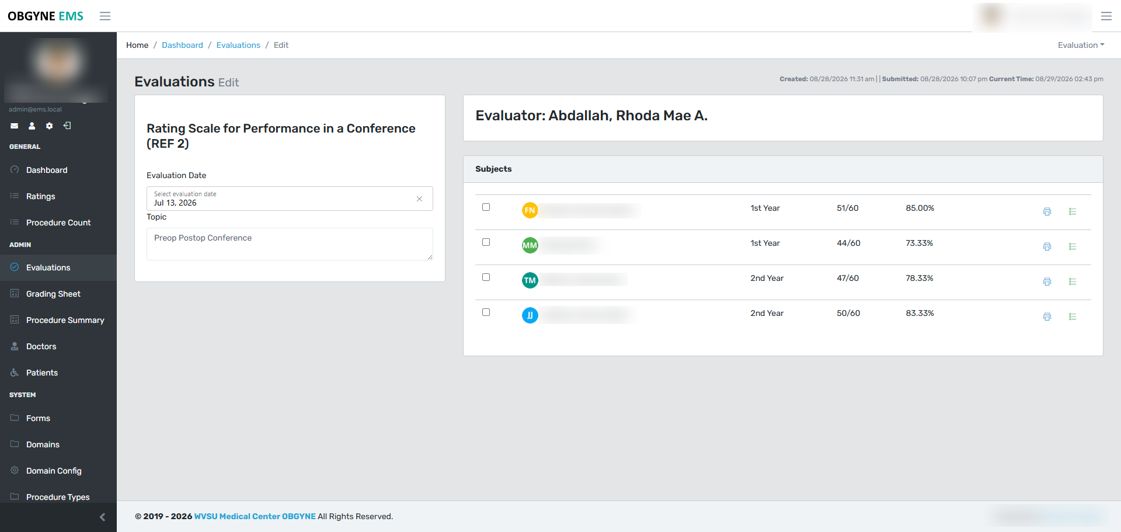1121x532 pixels.
Task: Open Domains in the sidebar
Action: click(x=58, y=444)
